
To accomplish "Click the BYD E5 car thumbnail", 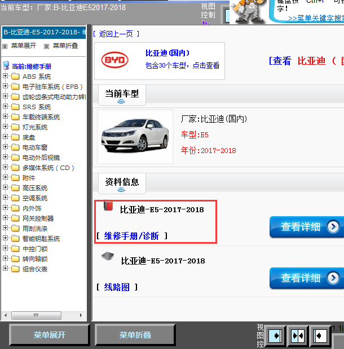I will pos(135,137).
